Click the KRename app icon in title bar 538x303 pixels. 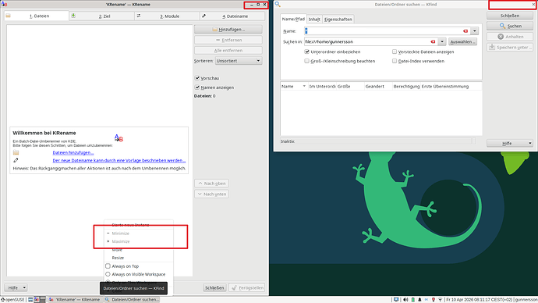click(x=4, y=4)
